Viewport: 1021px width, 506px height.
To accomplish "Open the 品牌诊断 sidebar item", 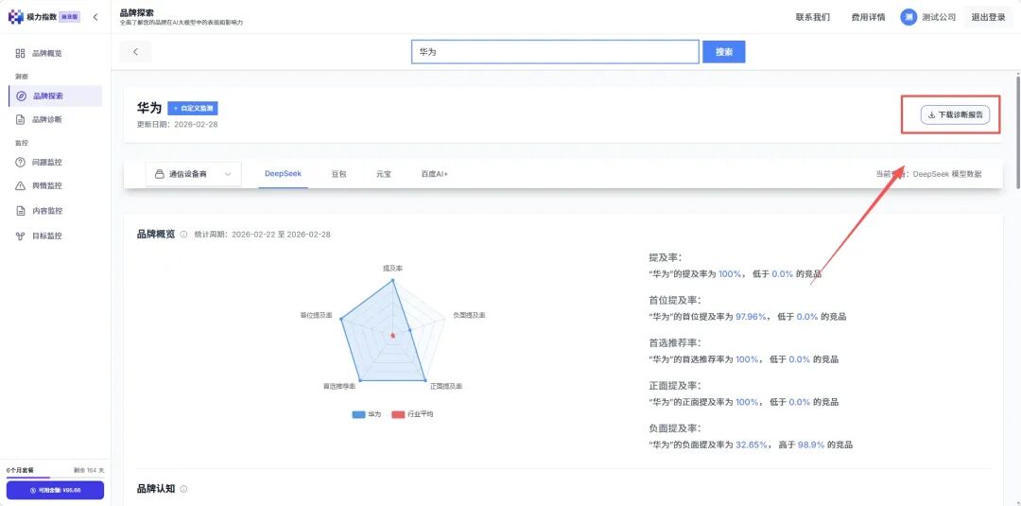I will tap(55, 120).
